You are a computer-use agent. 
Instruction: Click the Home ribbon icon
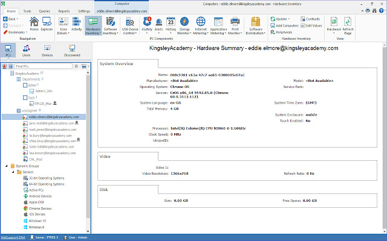tap(34, 24)
